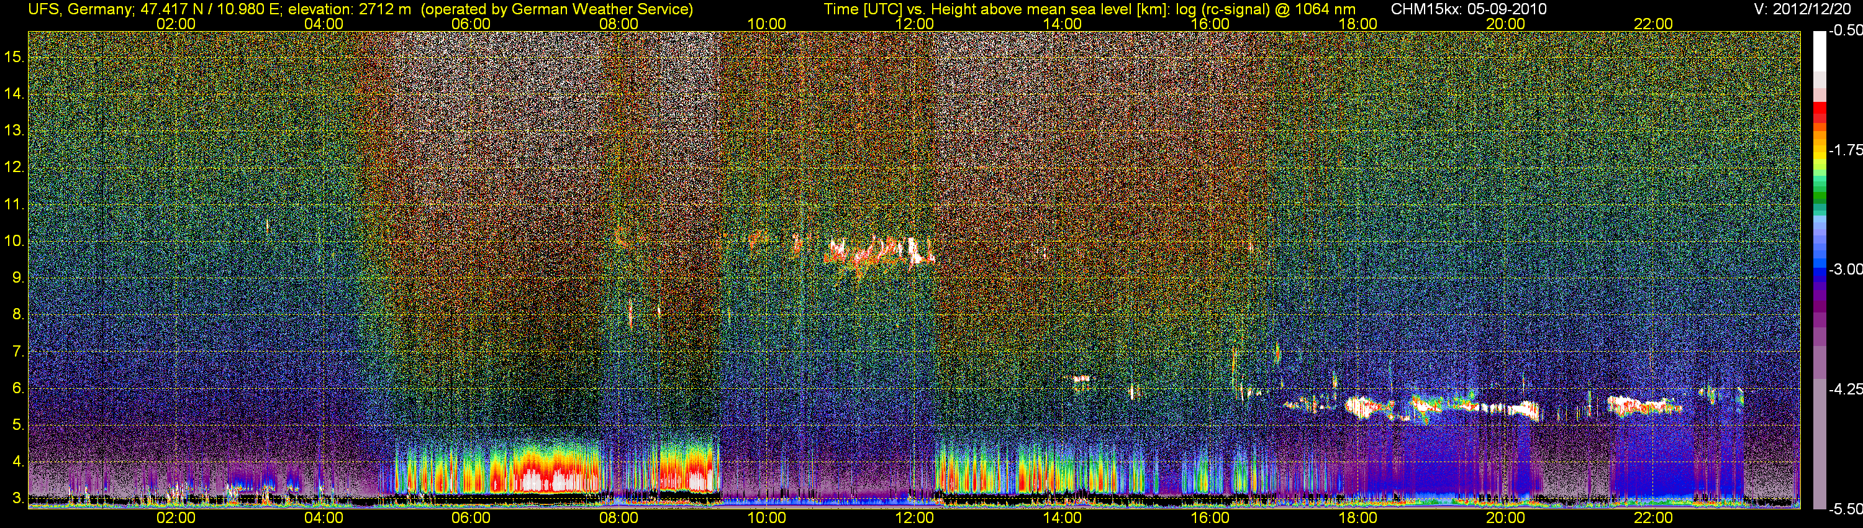
Task: Pick the 10:00 label on the top time axis
Action: (766, 24)
